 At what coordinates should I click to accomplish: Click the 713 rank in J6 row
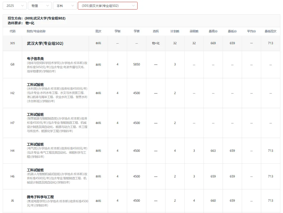(270, 200)
